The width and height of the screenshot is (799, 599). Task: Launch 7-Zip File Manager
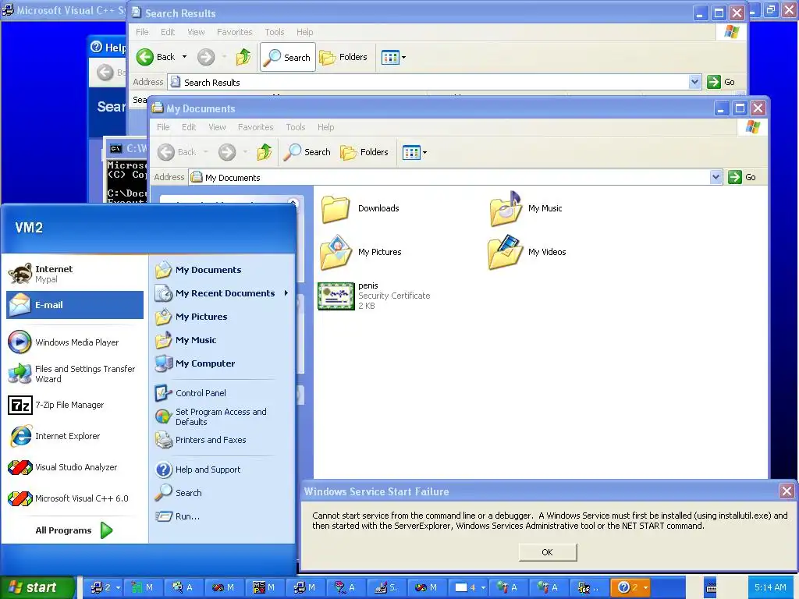pos(75,405)
